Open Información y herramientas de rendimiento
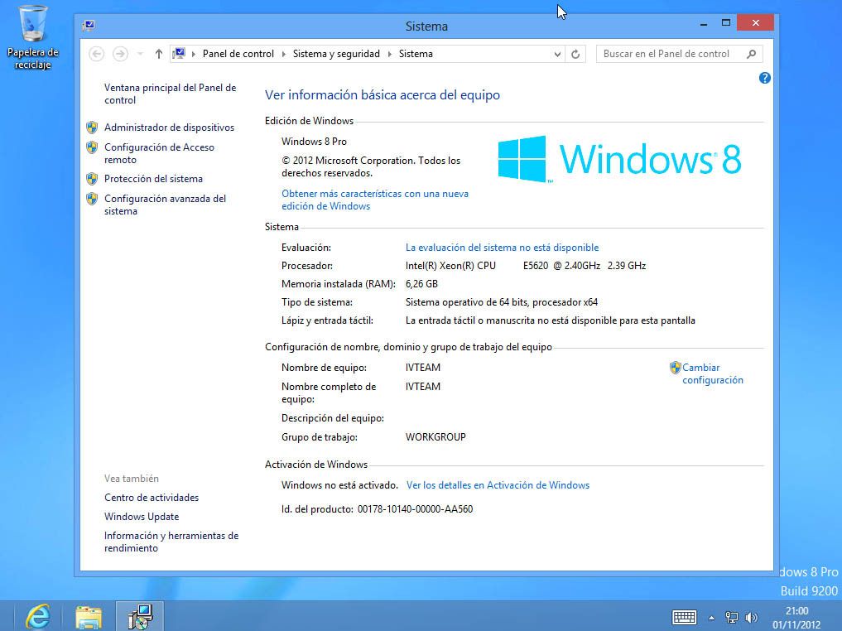 point(171,542)
